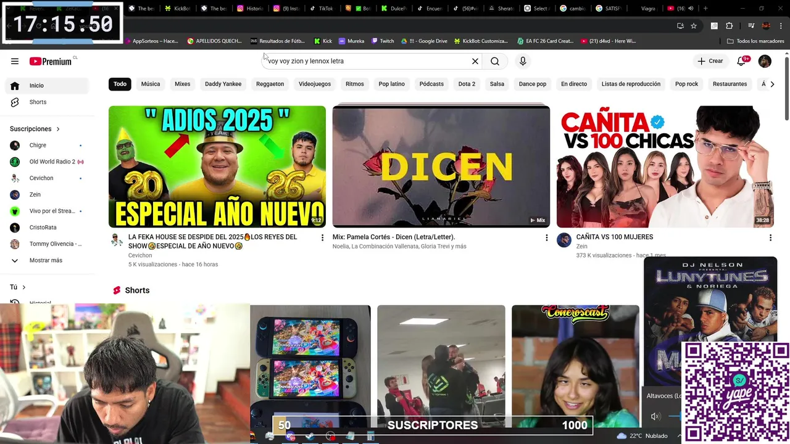Open the Zein subscription in sidebar
The image size is (790, 444).
point(48,194)
